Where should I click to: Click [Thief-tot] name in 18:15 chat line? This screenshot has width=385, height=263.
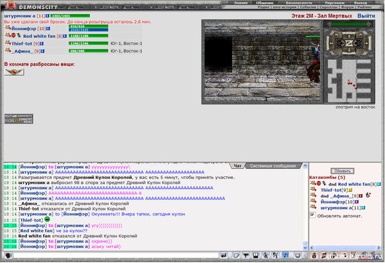(x=31, y=220)
